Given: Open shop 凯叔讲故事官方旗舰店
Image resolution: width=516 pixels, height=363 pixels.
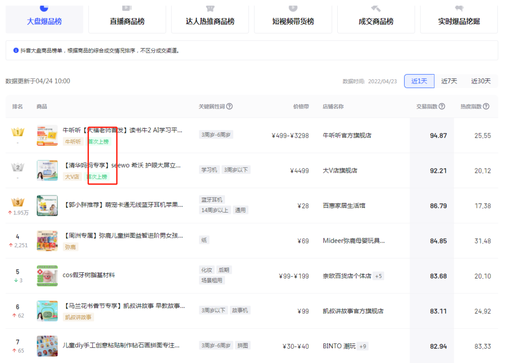Looking at the screenshot, I should [353, 311].
